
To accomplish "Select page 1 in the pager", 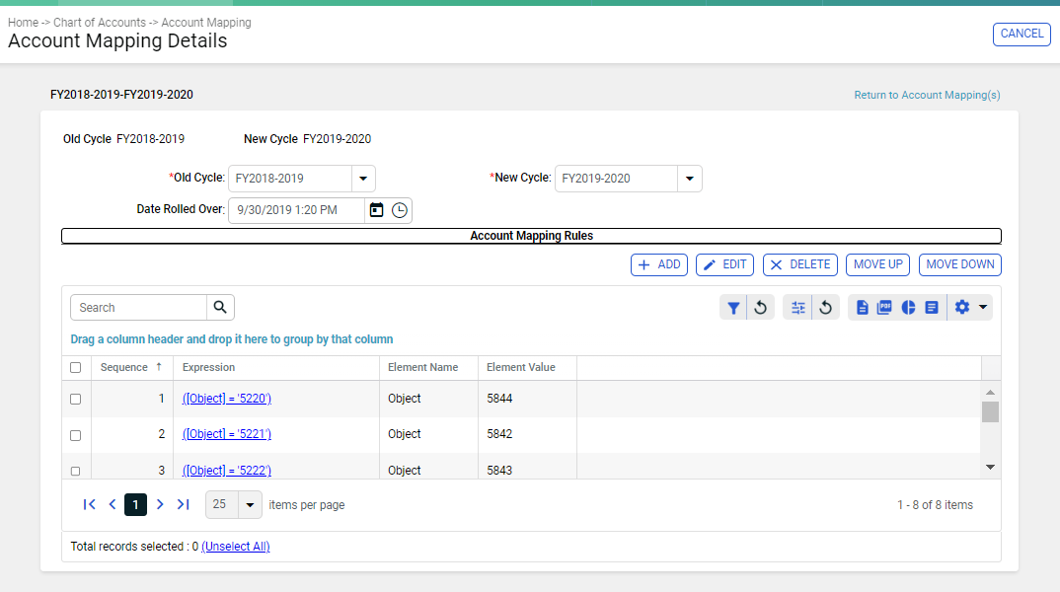I will coord(136,504).
